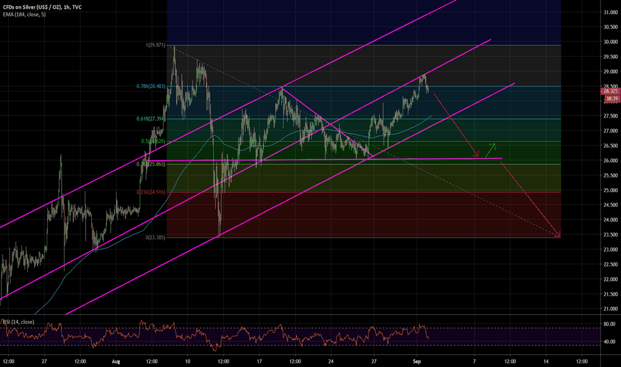
Task: Click the 27.500 price axis label
Action: coord(611,116)
